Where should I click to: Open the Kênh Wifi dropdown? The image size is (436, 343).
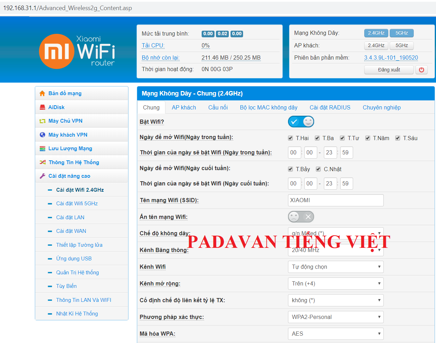(x=336, y=267)
